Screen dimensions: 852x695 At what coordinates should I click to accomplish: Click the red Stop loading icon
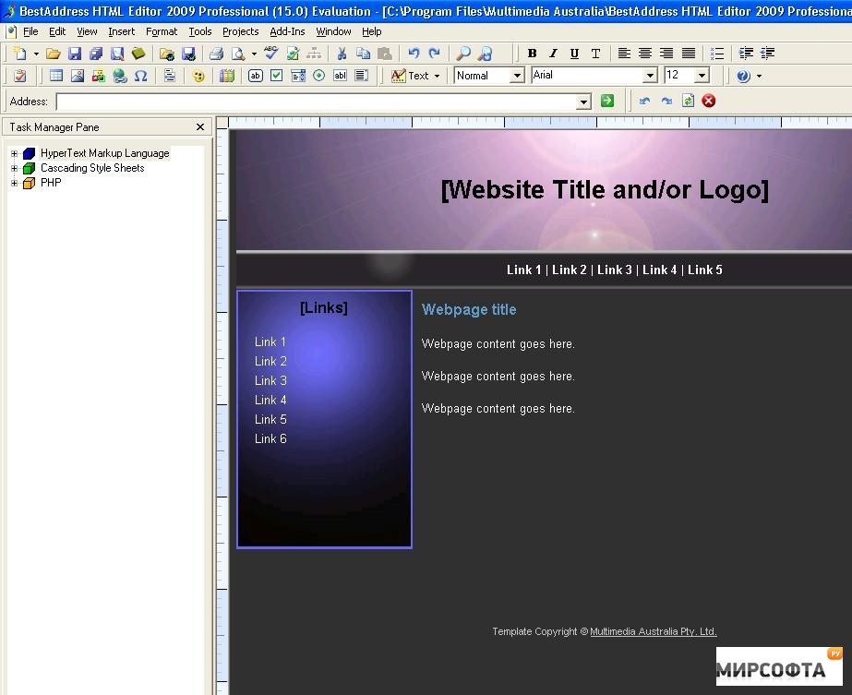[709, 101]
